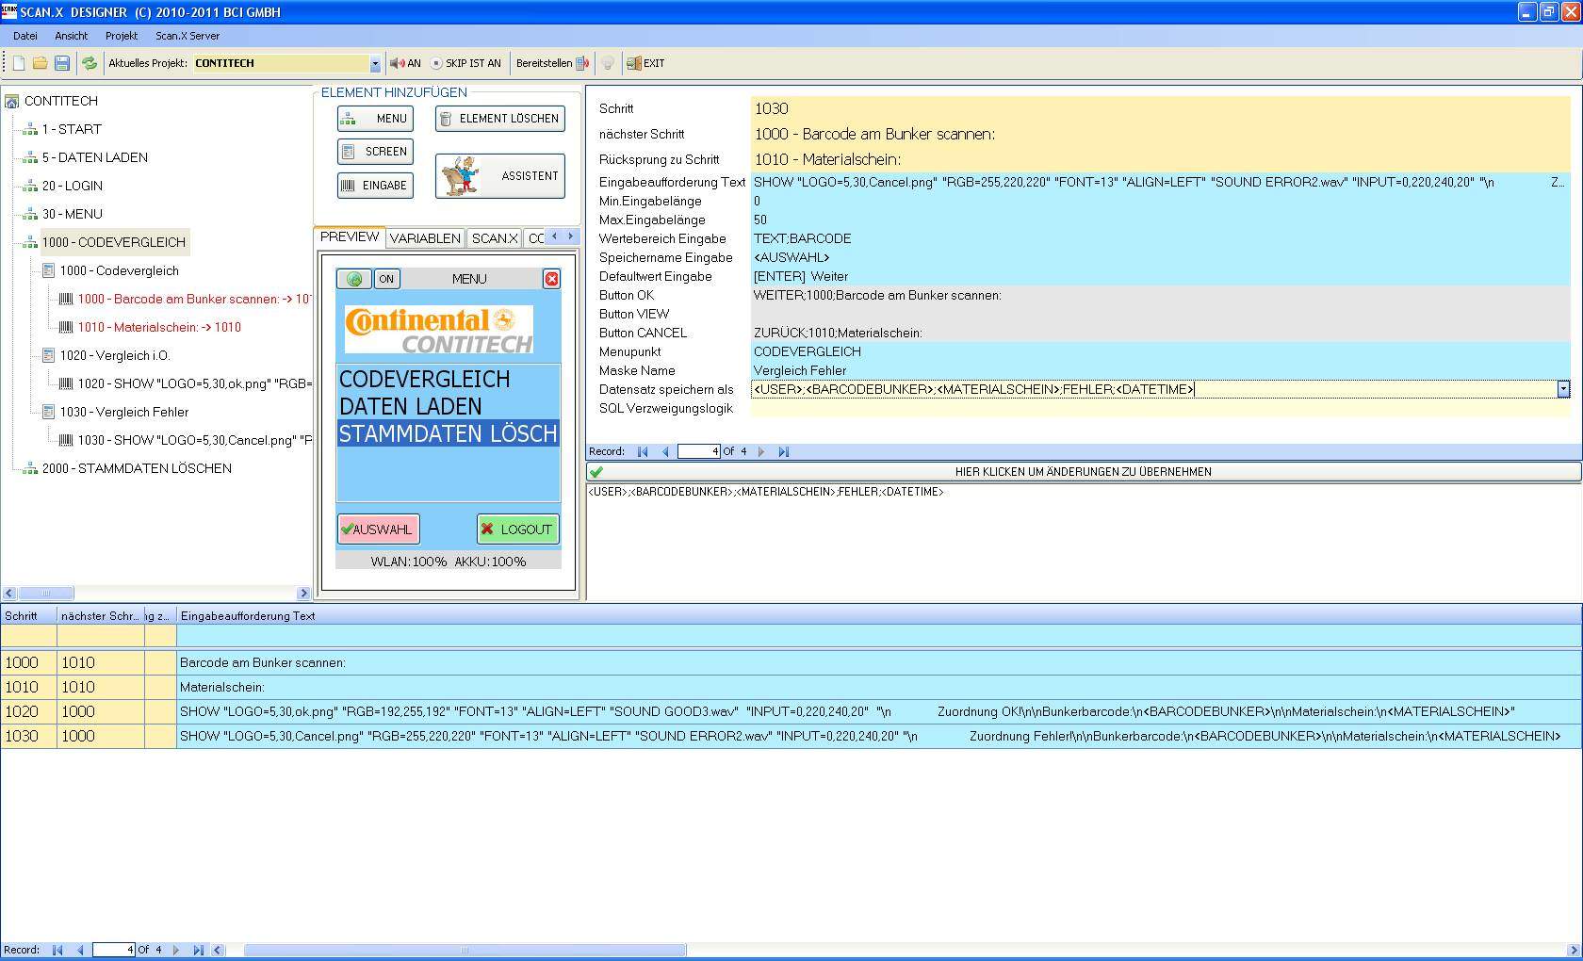Open the Datensatz speichern als dropdown arrow

[1563, 389]
